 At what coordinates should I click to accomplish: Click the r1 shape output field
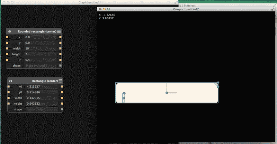click(x=42, y=109)
